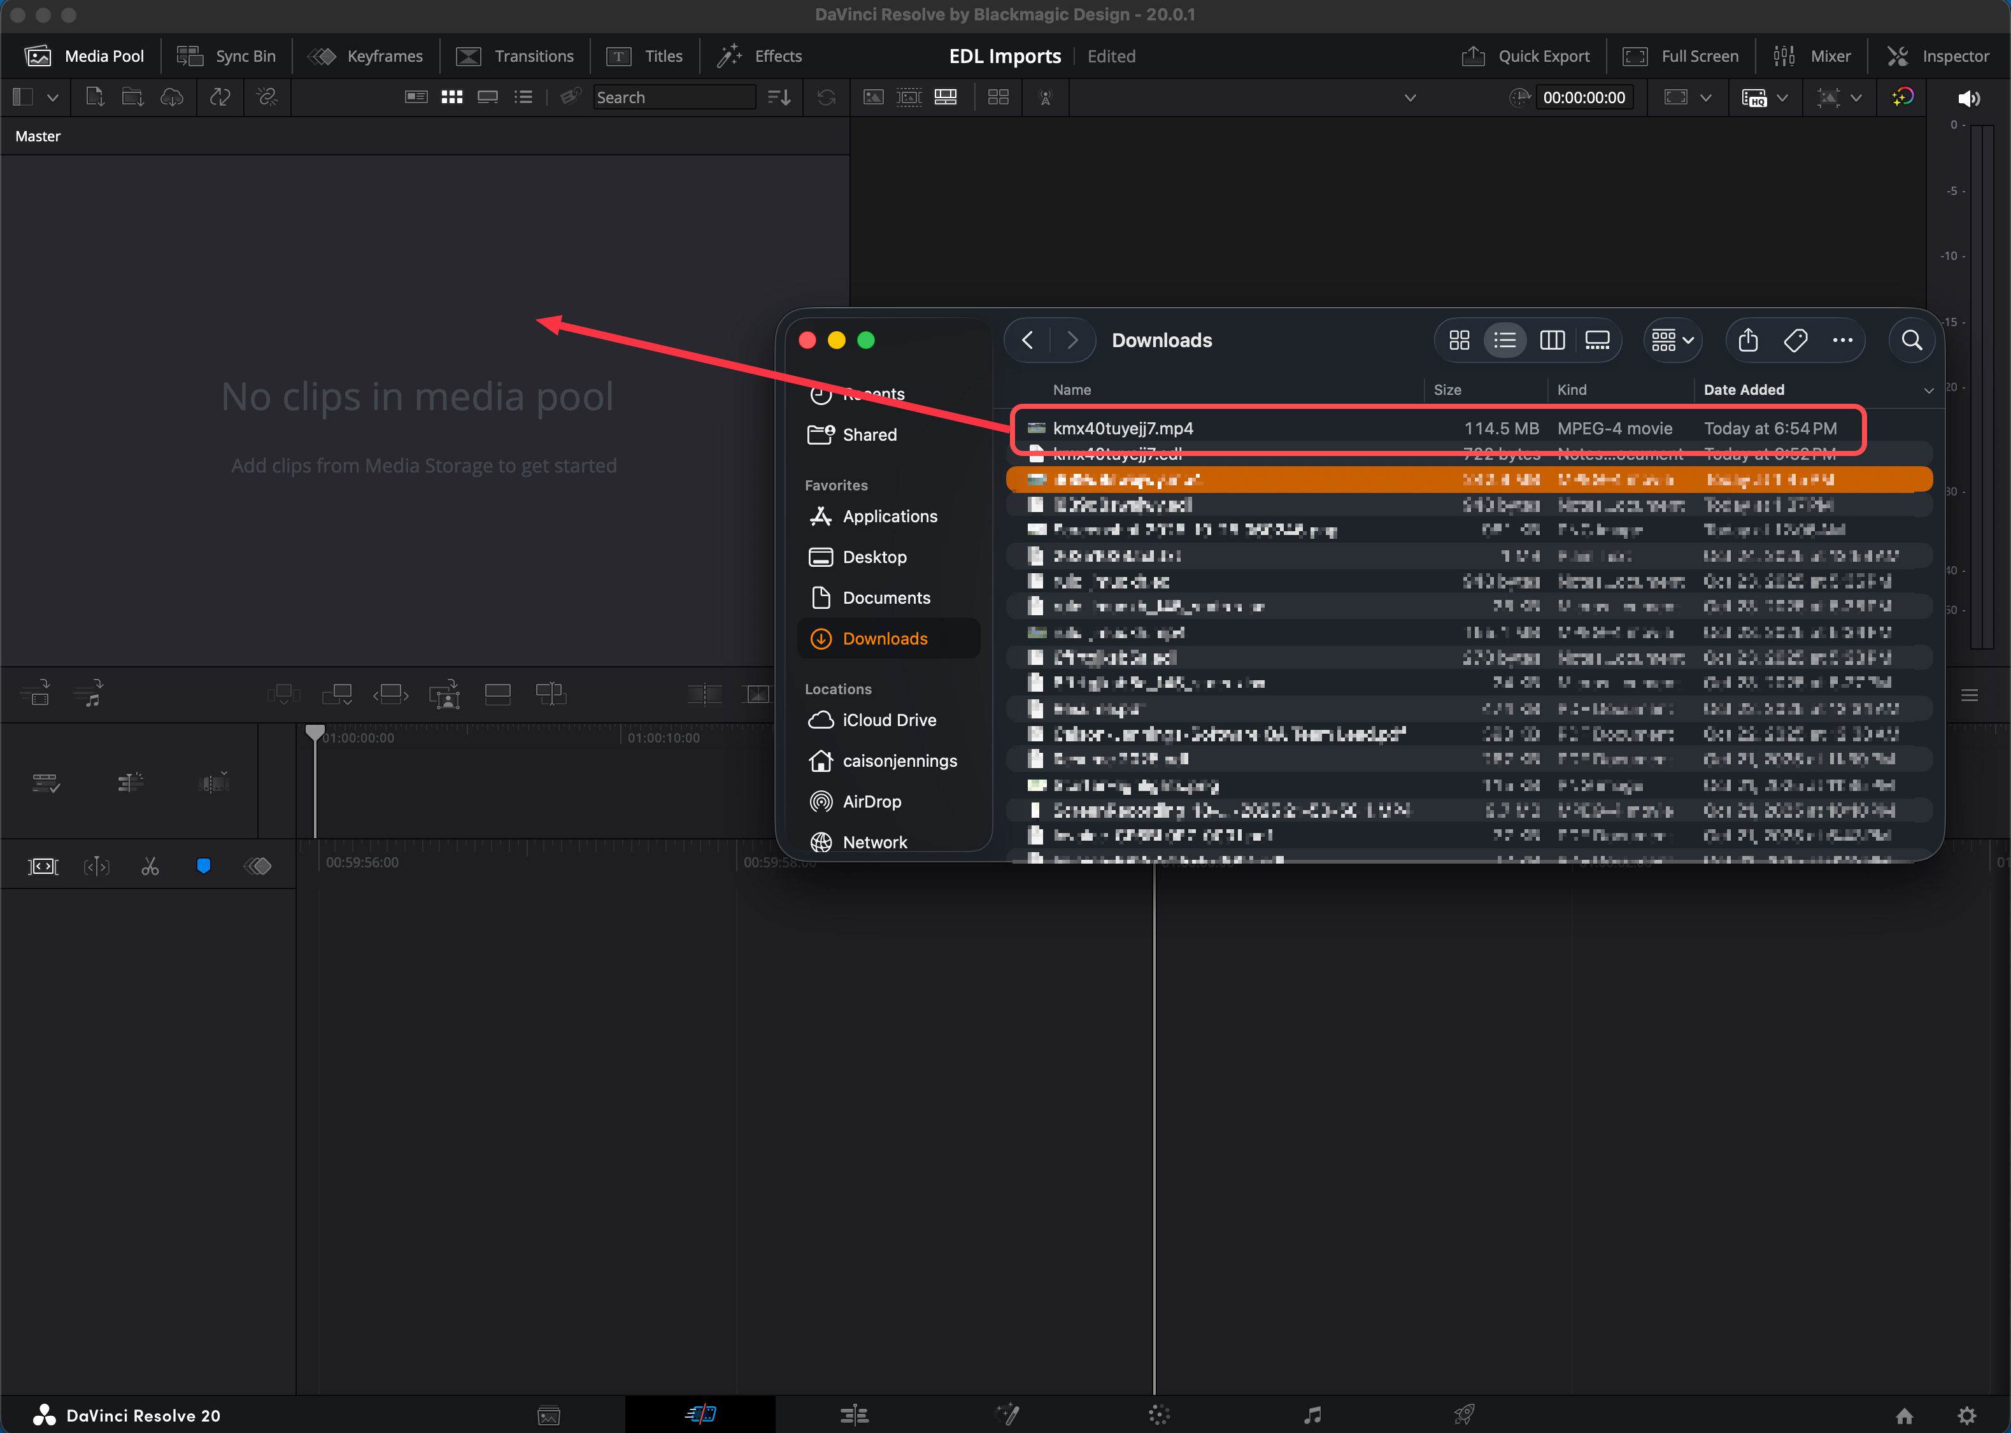Screen dimensions: 2011x1433
Task: Click the smart insert edit icon
Action: [x=283, y=694]
